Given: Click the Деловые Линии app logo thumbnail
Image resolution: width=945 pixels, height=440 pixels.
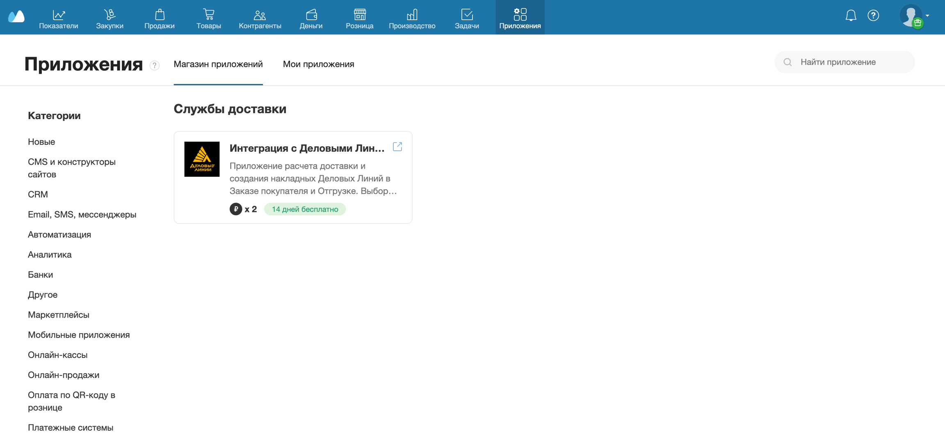Looking at the screenshot, I should [202, 159].
